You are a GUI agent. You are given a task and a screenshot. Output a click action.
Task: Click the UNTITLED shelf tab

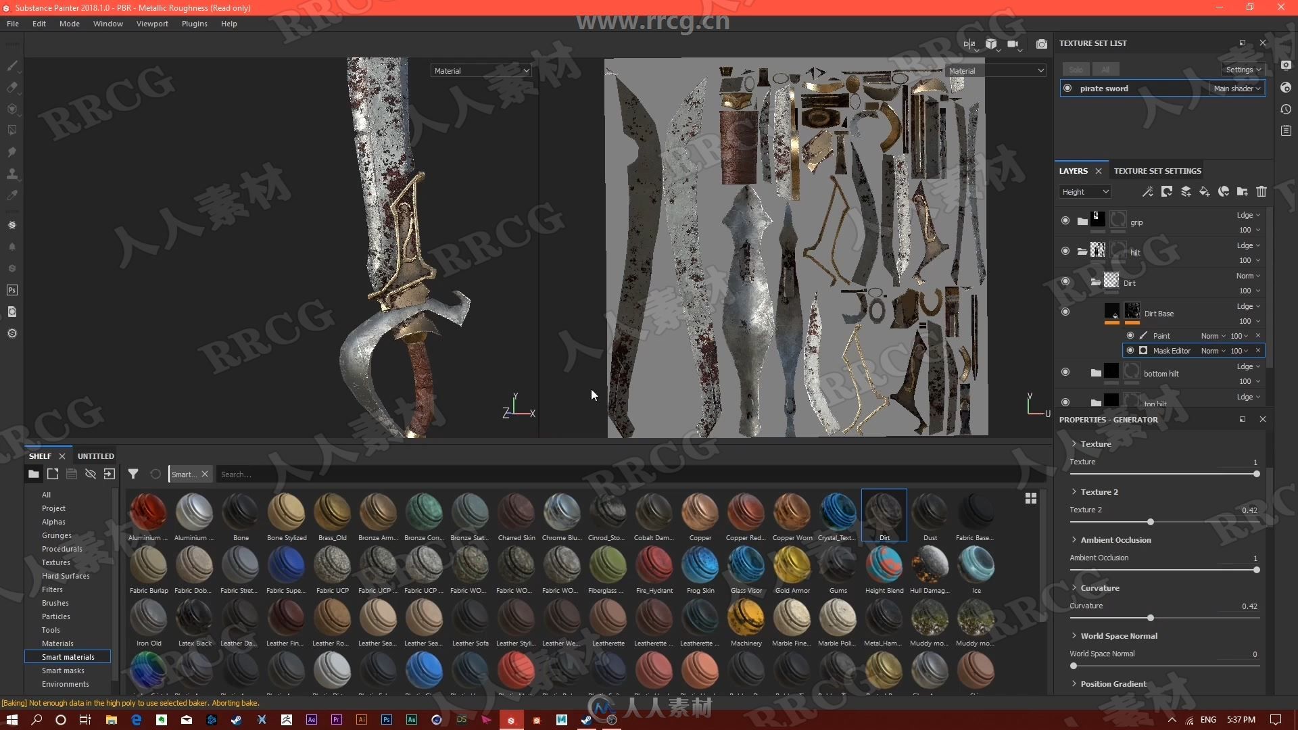coord(95,456)
